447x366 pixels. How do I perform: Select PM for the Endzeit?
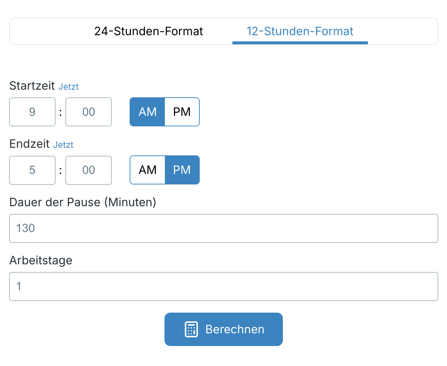click(182, 170)
